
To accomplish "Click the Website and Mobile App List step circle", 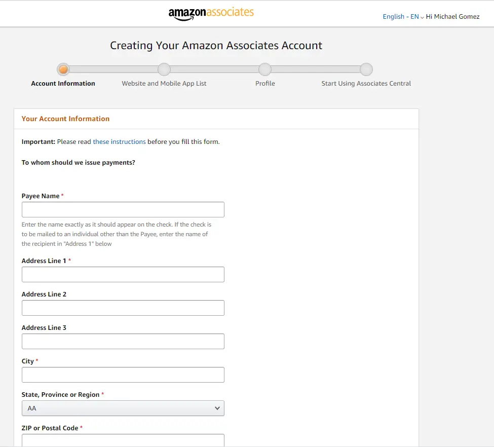I will 164,69.
